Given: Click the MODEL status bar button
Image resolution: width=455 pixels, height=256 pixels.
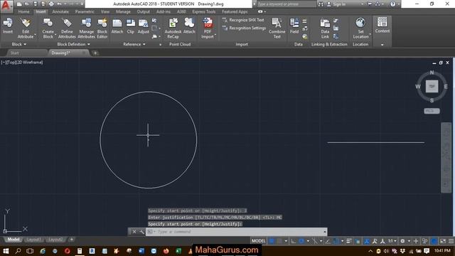Looking at the screenshot, I should click(x=258, y=241).
